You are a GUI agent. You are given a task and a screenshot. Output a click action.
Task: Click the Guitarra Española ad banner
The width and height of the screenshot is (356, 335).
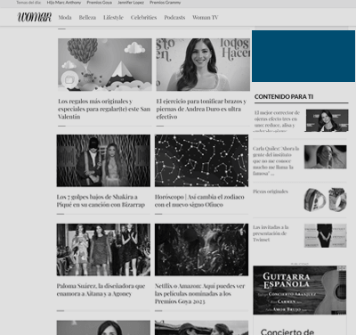300,290
